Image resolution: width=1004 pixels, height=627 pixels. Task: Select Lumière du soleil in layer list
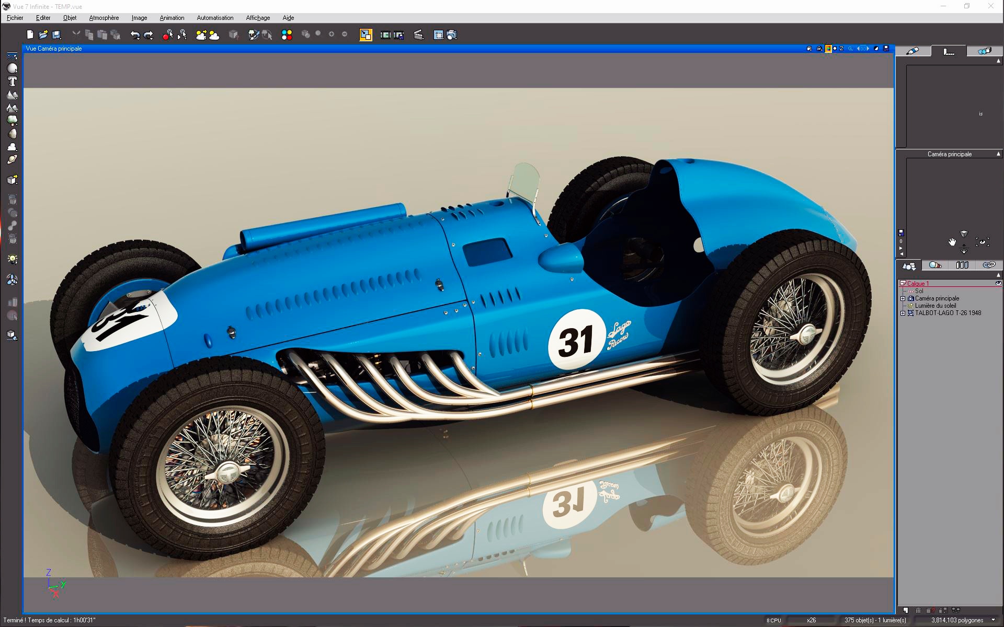pos(935,306)
